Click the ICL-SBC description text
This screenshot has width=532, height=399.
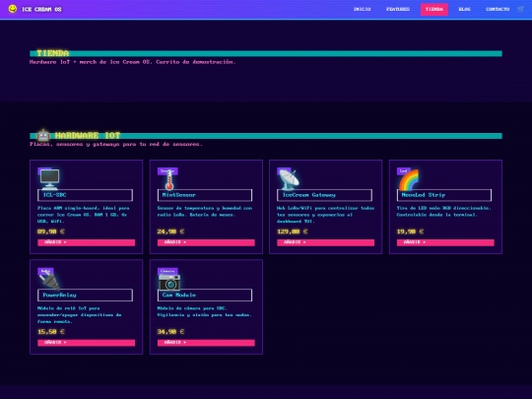(x=84, y=215)
